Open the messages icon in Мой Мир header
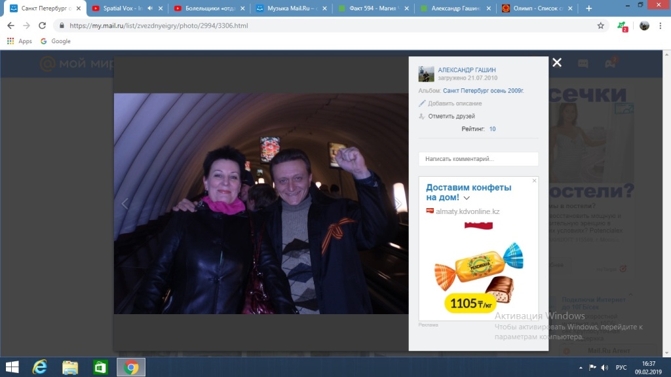Image resolution: width=671 pixels, height=377 pixels. click(x=583, y=63)
